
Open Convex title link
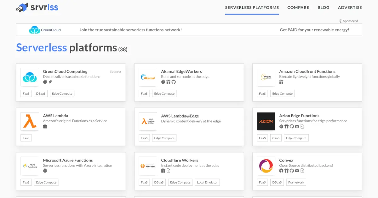[x=286, y=160]
